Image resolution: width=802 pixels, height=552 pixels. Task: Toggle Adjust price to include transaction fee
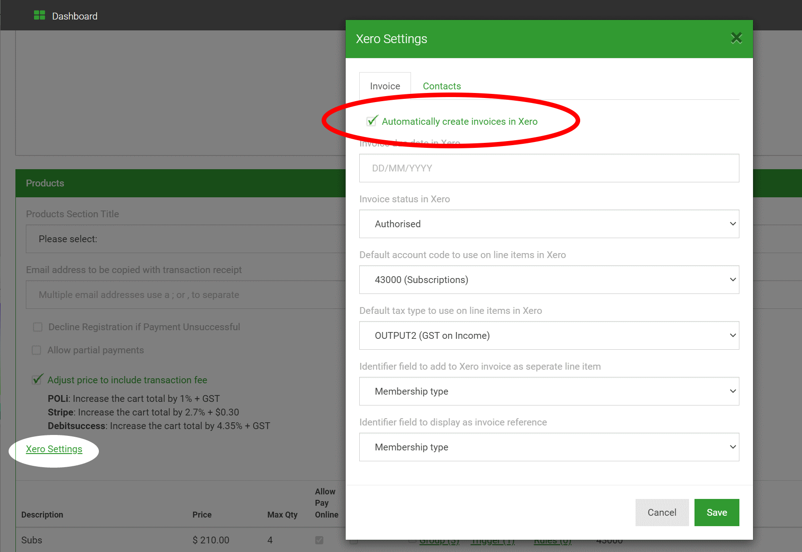(x=37, y=380)
